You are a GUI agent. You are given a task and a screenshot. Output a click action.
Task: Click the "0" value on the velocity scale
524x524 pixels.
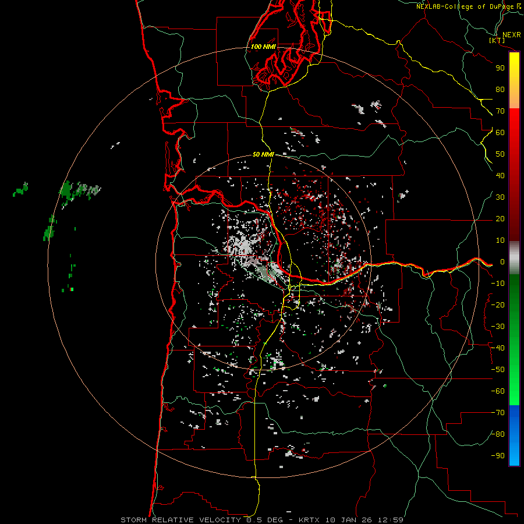pos(502,262)
